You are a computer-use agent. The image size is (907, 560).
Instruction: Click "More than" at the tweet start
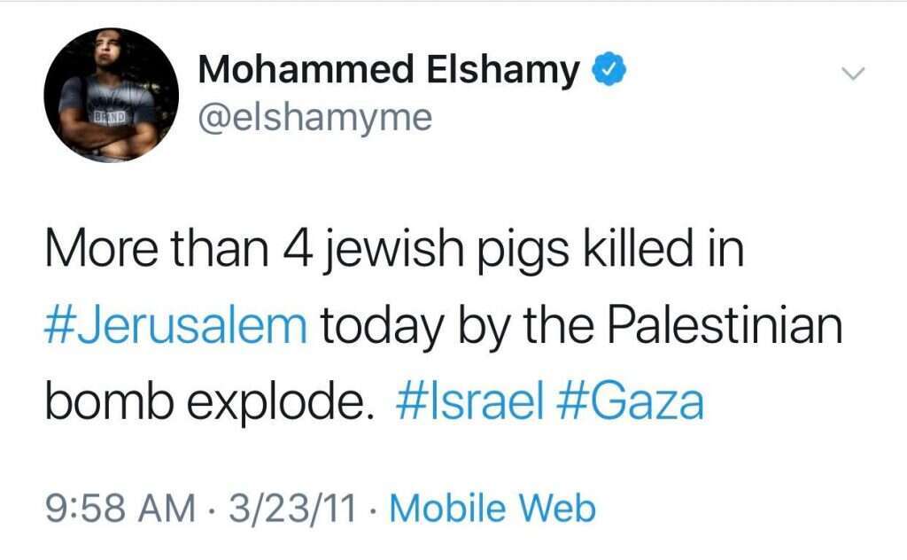(151, 251)
